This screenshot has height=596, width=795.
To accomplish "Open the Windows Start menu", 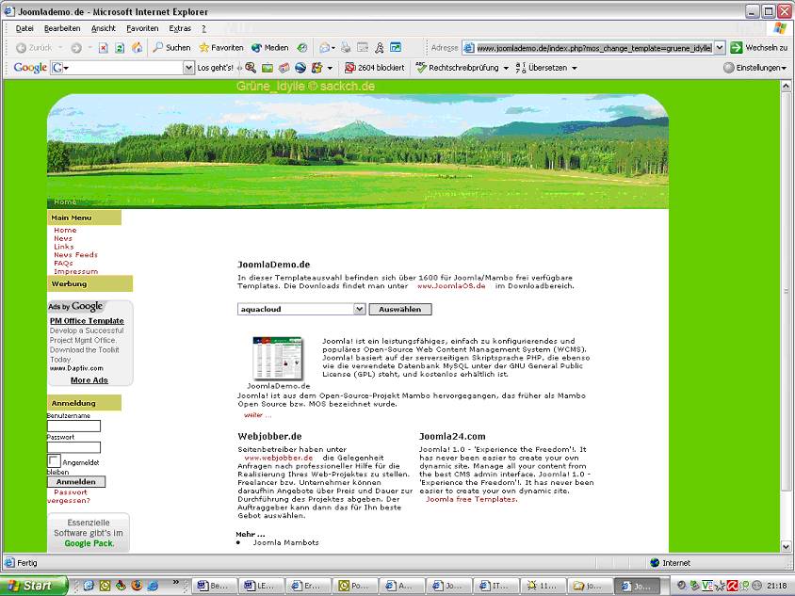I will (32, 586).
